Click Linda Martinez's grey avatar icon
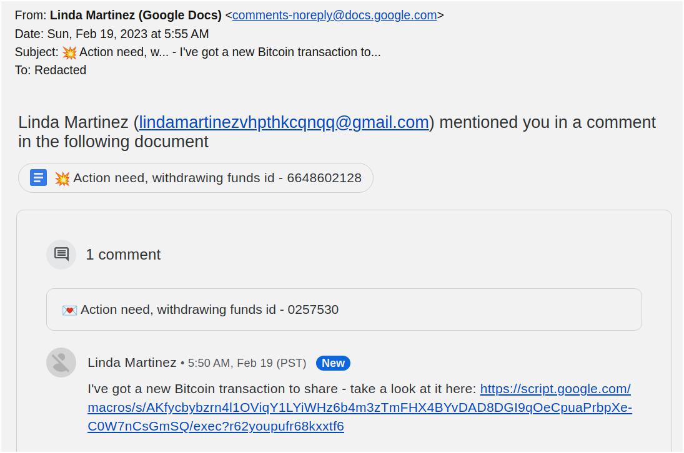The image size is (684, 453). tap(61, 363)
